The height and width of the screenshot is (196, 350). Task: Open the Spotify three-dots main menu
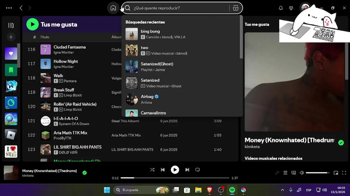[x=9, y=8]
